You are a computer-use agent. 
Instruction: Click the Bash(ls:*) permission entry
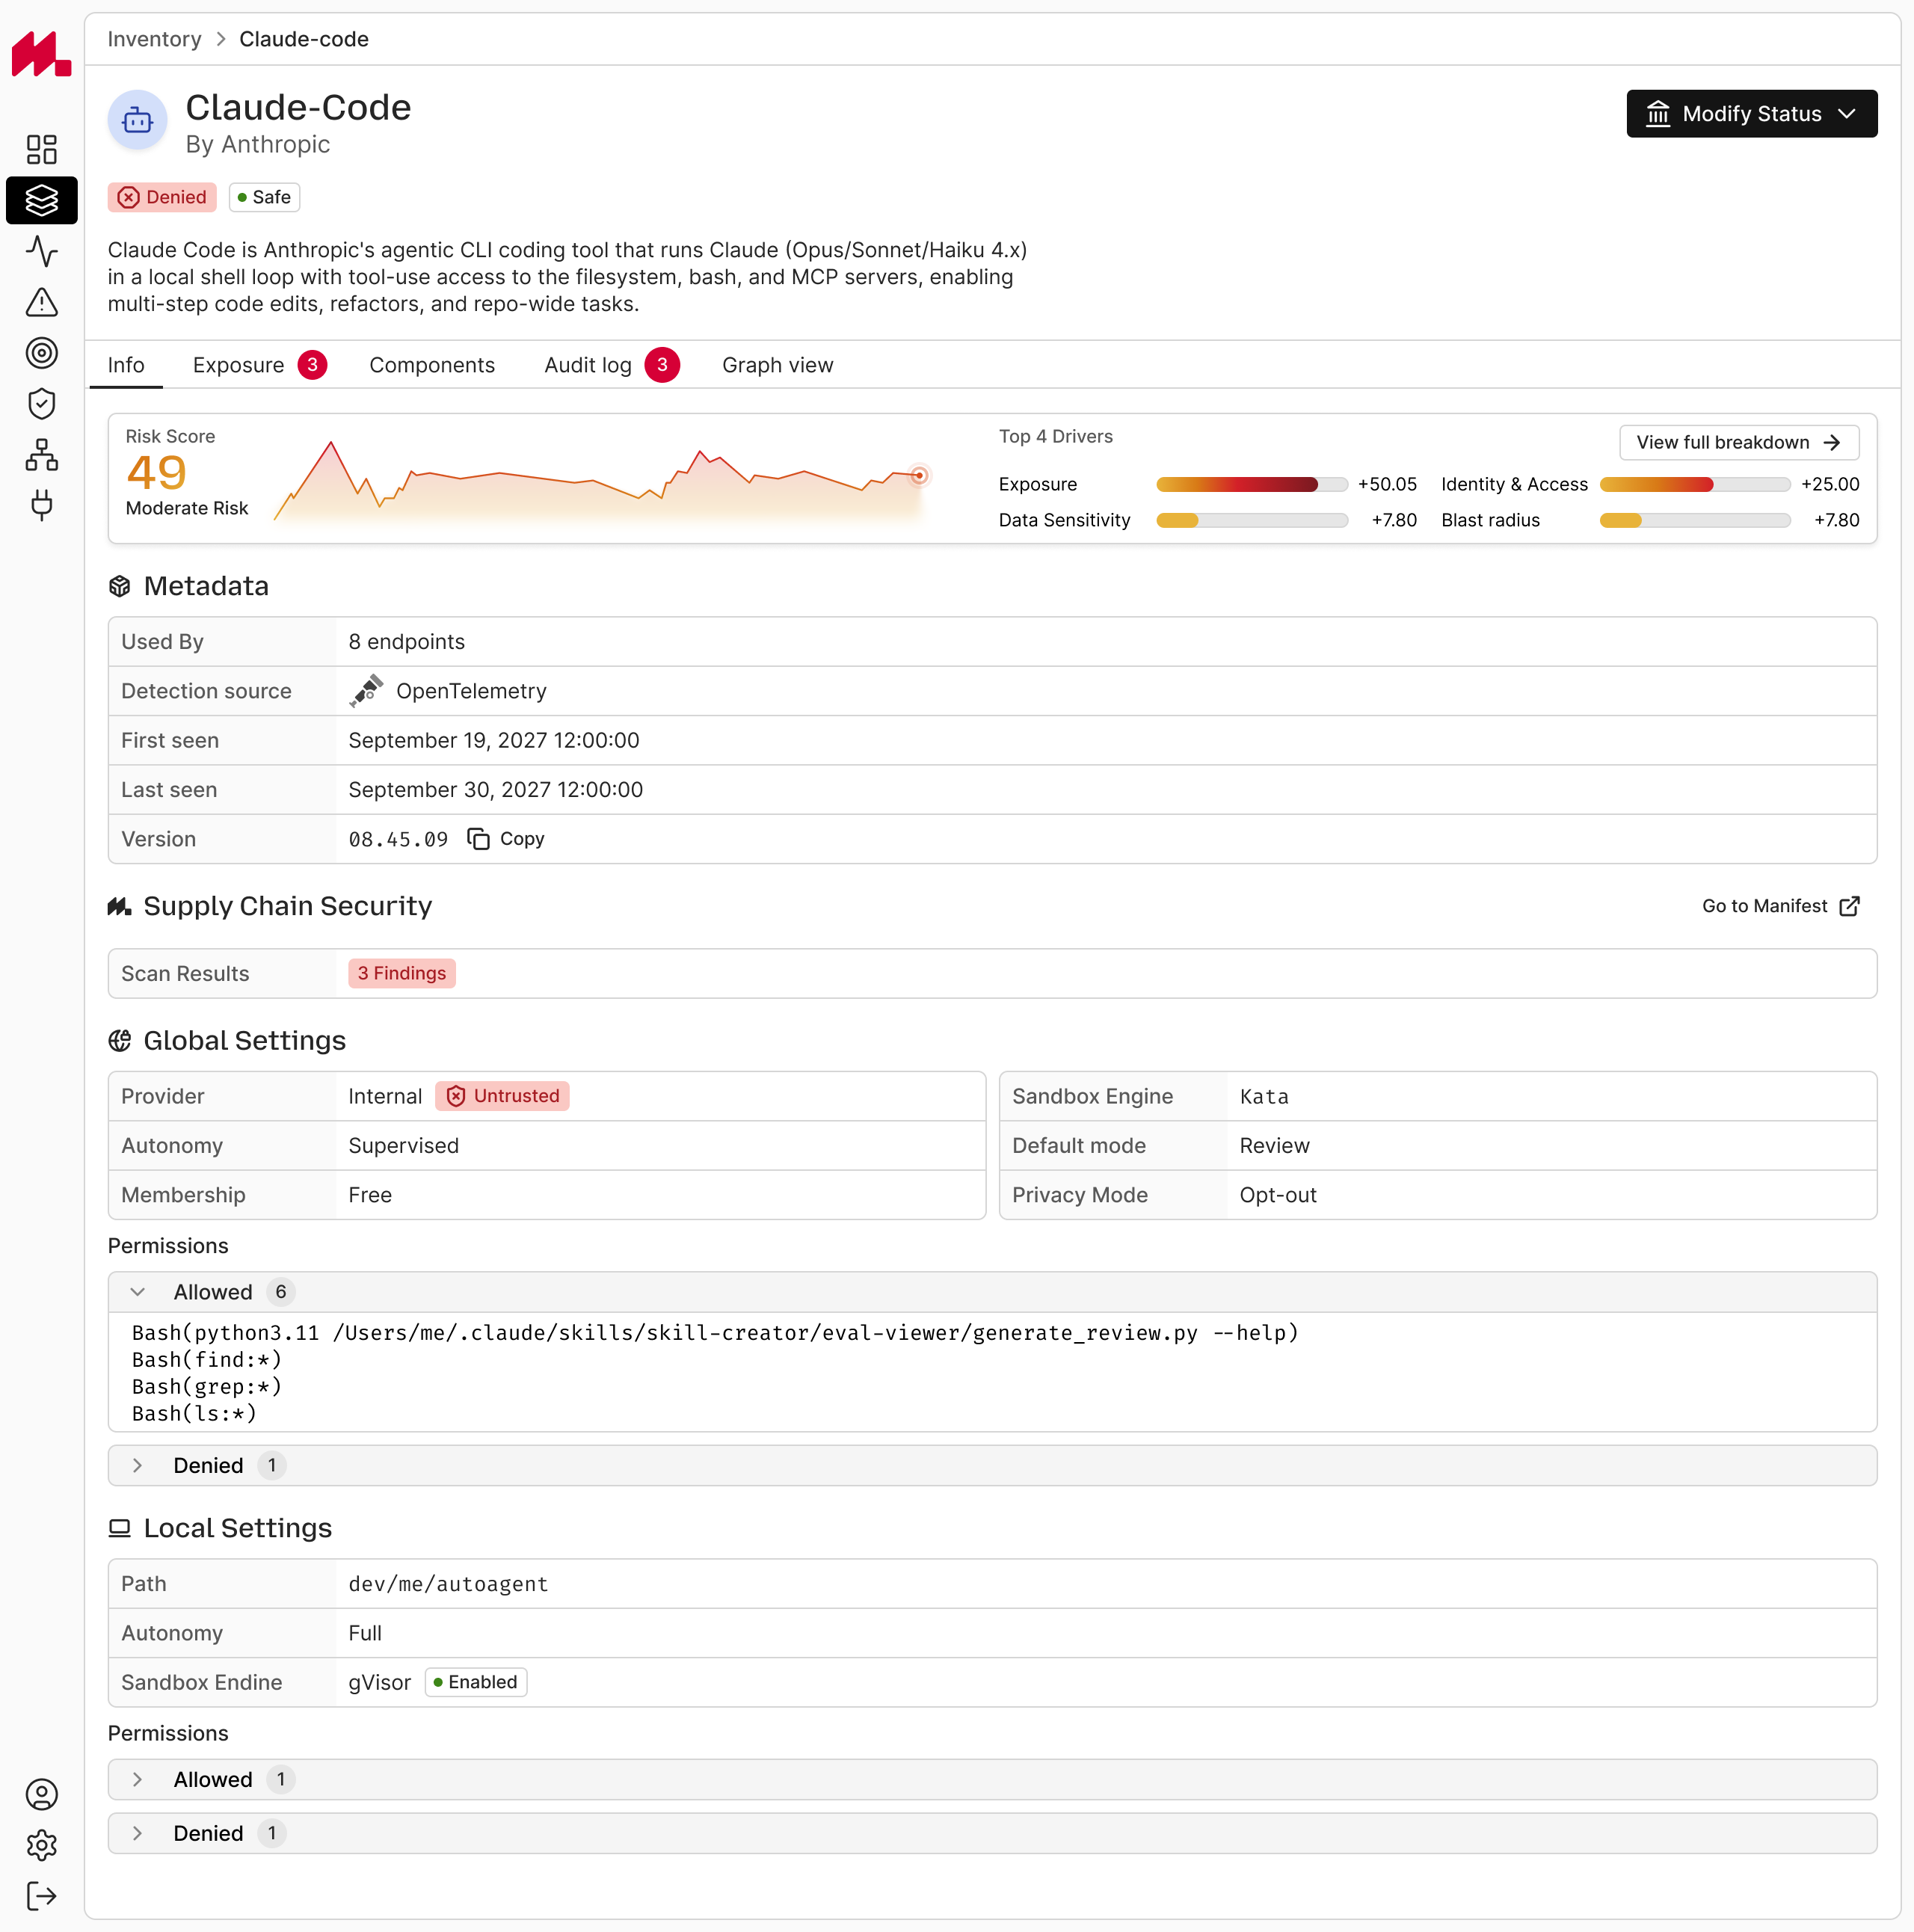click(195, 1414)
